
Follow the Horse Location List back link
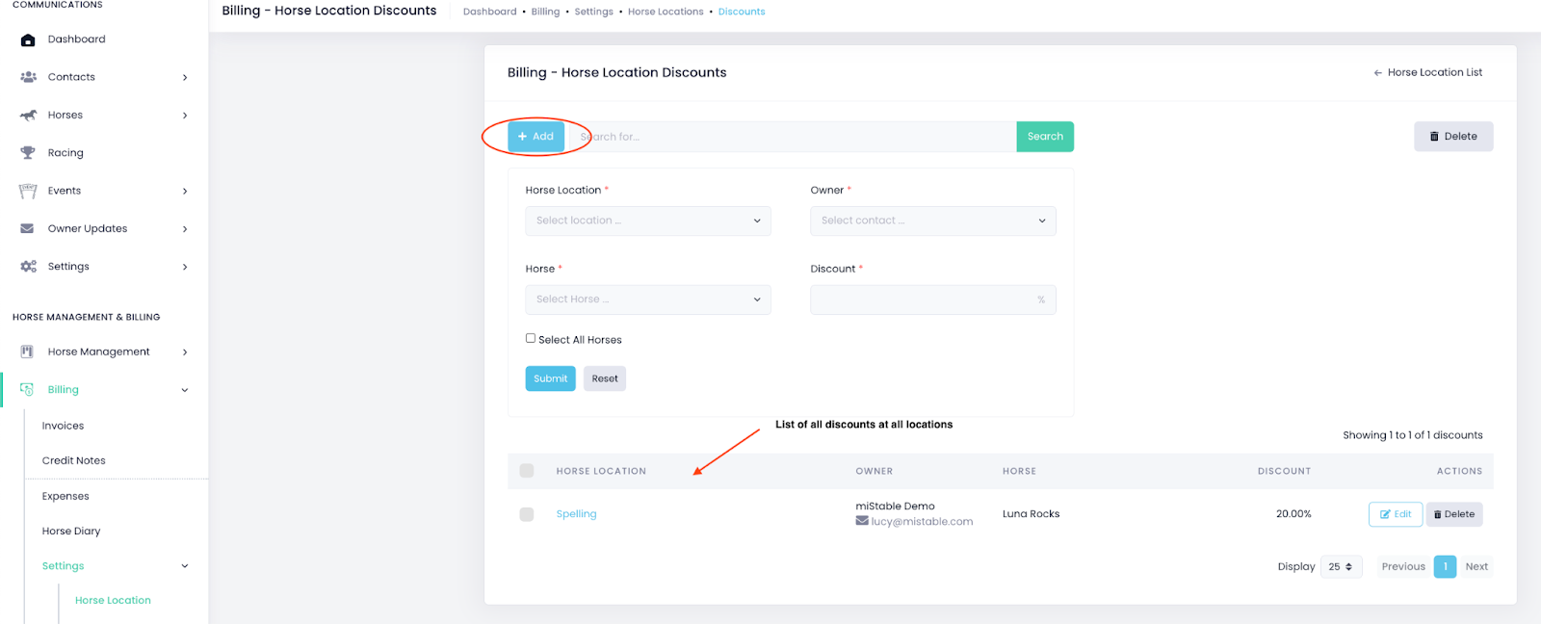click(x=1427, y=72)
